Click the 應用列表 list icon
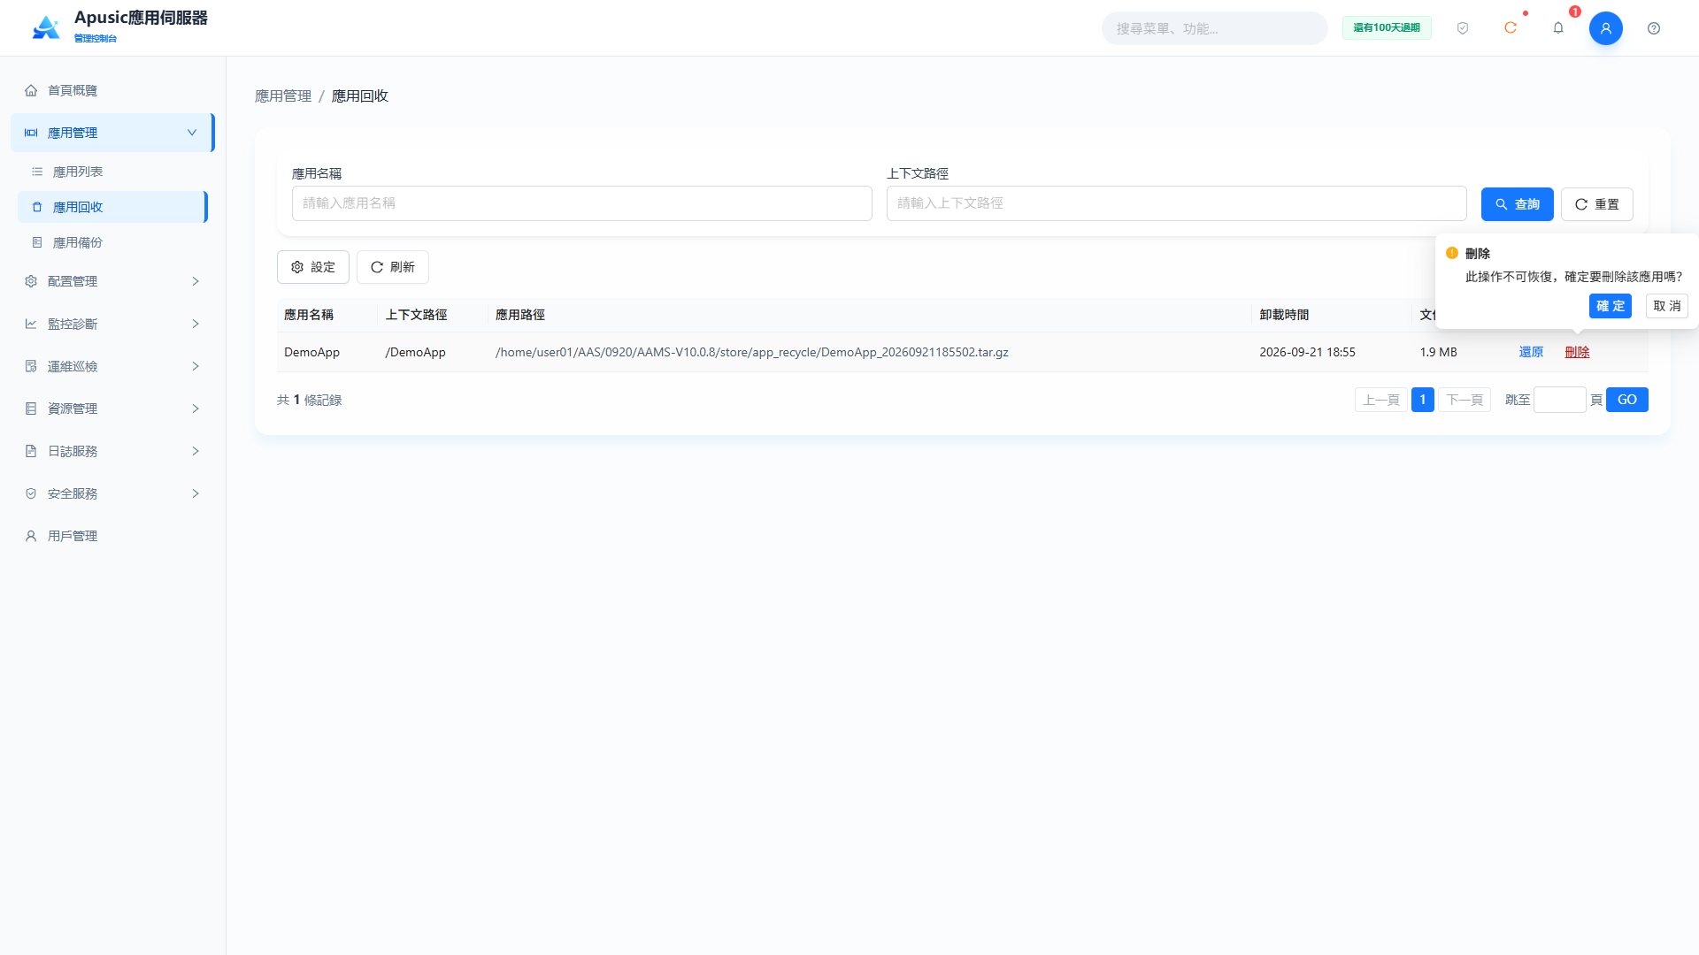The image size is (1699, 955). [37, 172]
